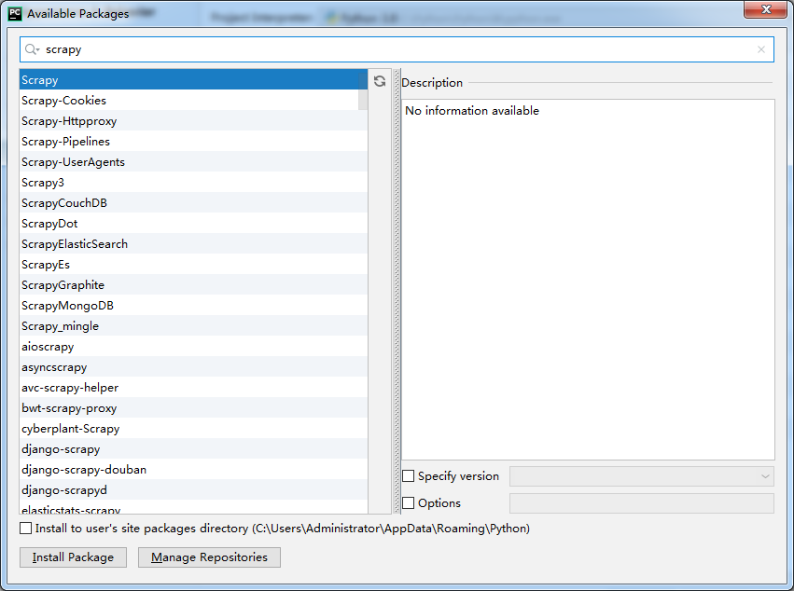Click into the package search field

coord(397,49)
